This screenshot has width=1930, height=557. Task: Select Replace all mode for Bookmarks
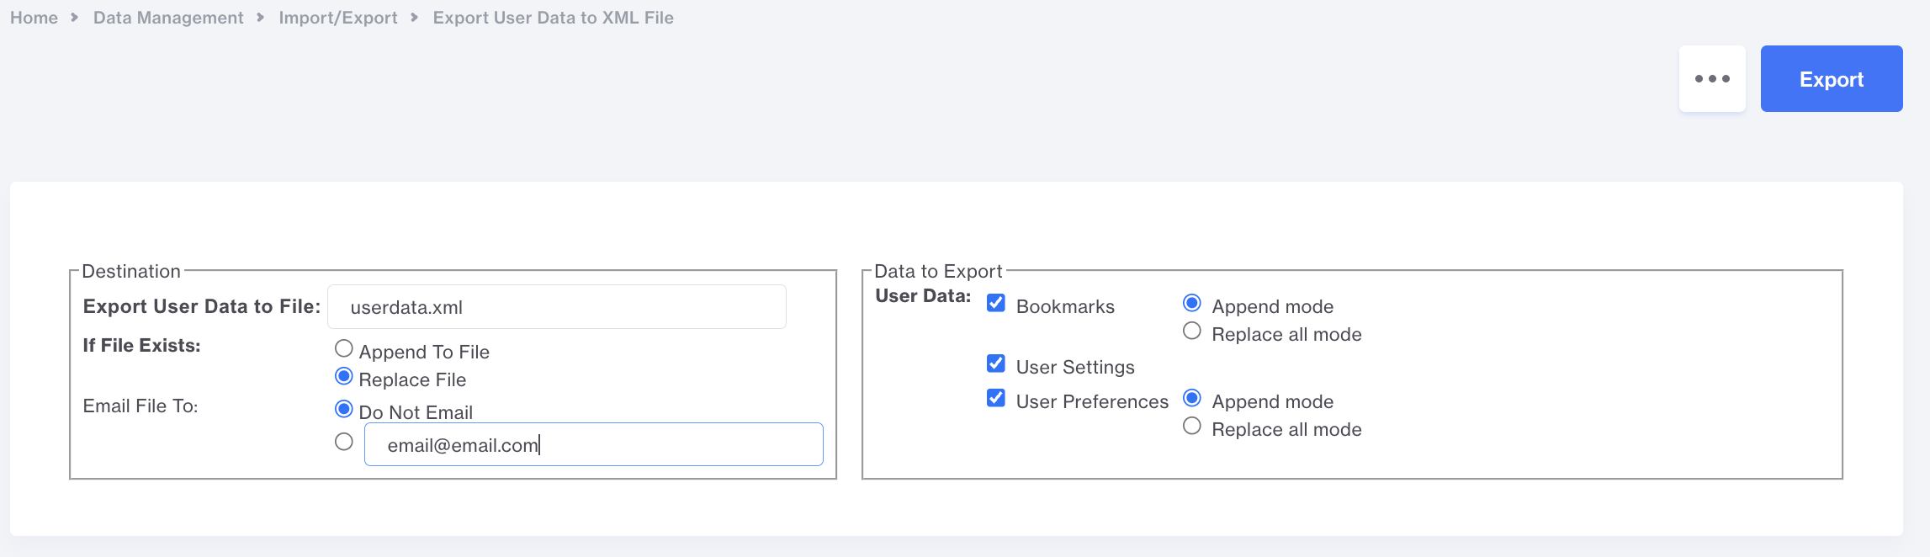click(x=1192, y=331)
